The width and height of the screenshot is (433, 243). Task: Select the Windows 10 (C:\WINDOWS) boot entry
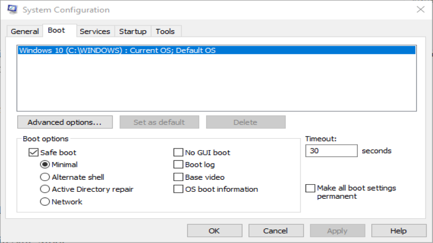click(x=216, y=50)
